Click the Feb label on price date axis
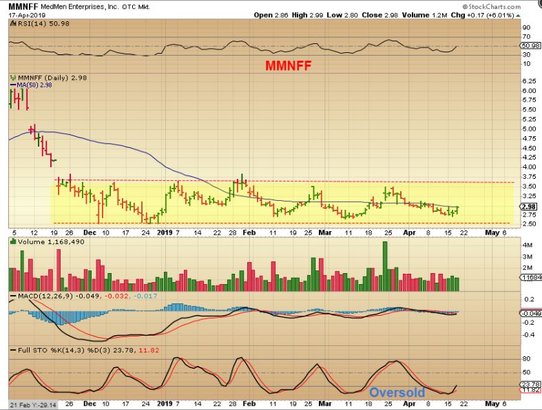The width and height of the screenshot is (542, 410). [249, 233]
